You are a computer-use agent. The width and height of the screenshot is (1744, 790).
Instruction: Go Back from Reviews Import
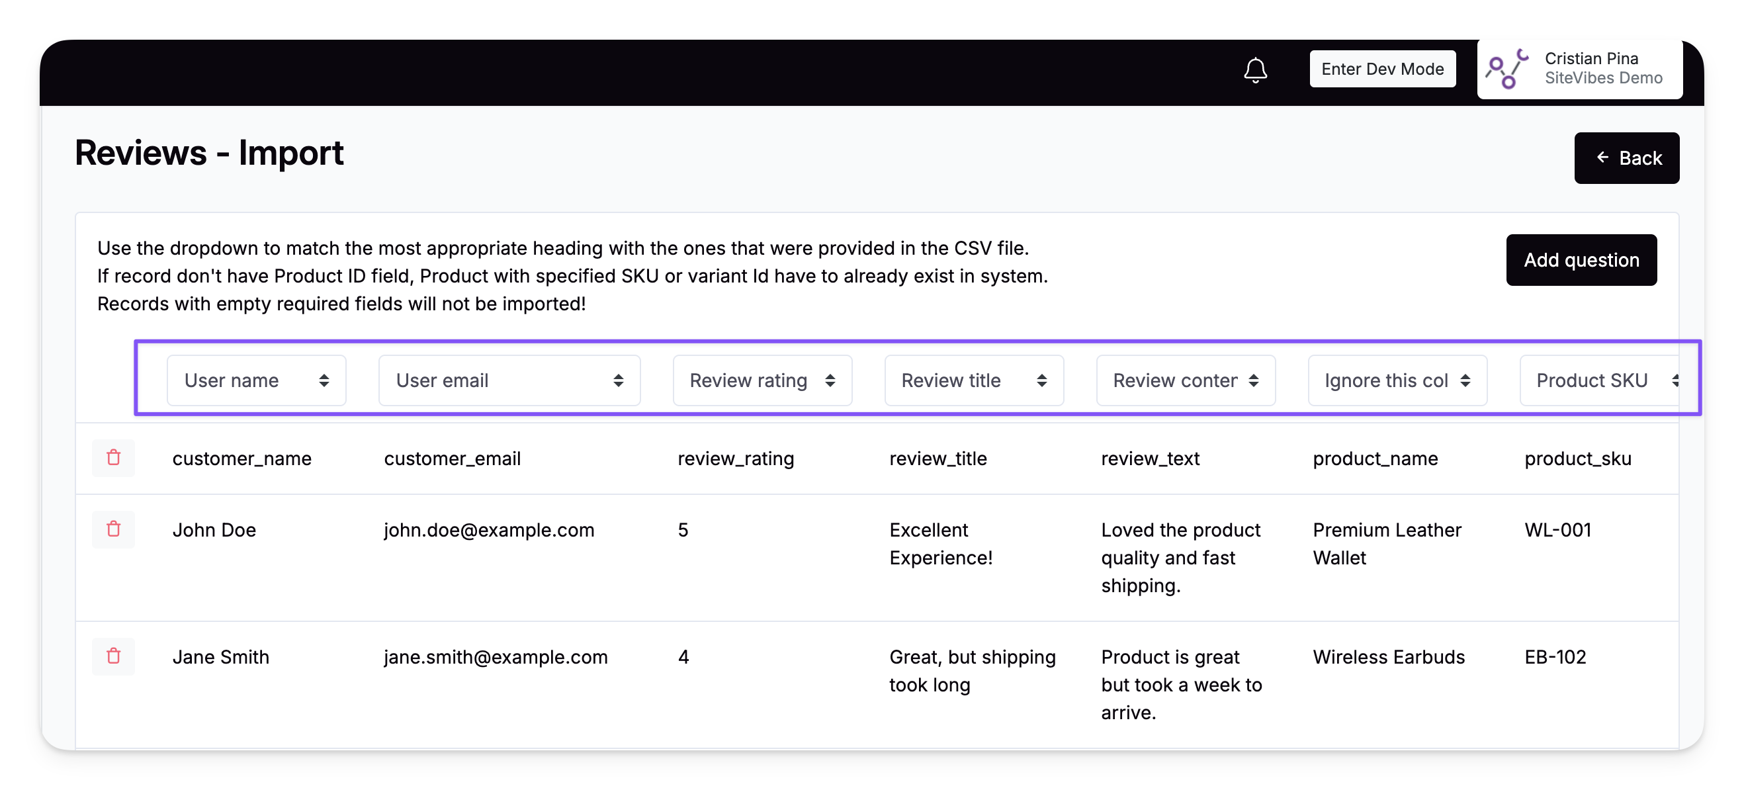(1626, 157)
